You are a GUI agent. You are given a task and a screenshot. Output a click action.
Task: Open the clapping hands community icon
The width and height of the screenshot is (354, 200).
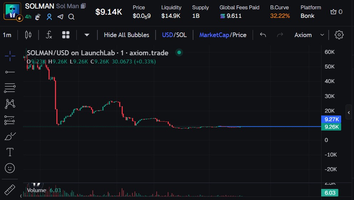[x=38, y=17]
